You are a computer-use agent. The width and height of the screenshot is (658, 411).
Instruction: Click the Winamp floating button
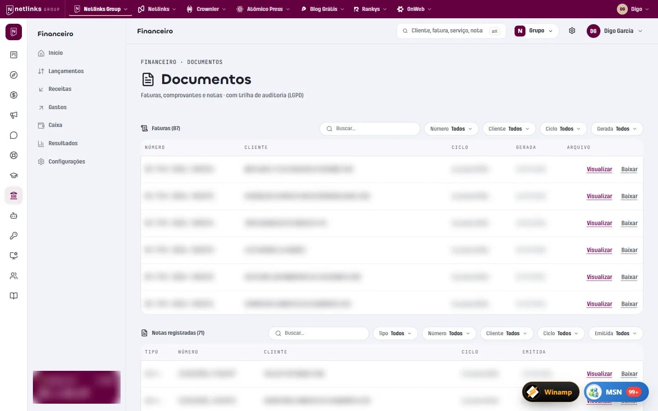click(551, 392)
